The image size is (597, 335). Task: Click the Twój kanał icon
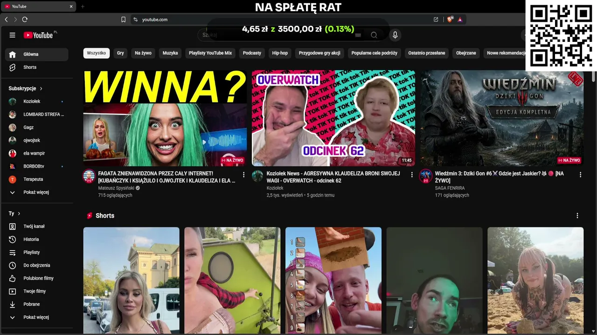(x=13, y=227)
